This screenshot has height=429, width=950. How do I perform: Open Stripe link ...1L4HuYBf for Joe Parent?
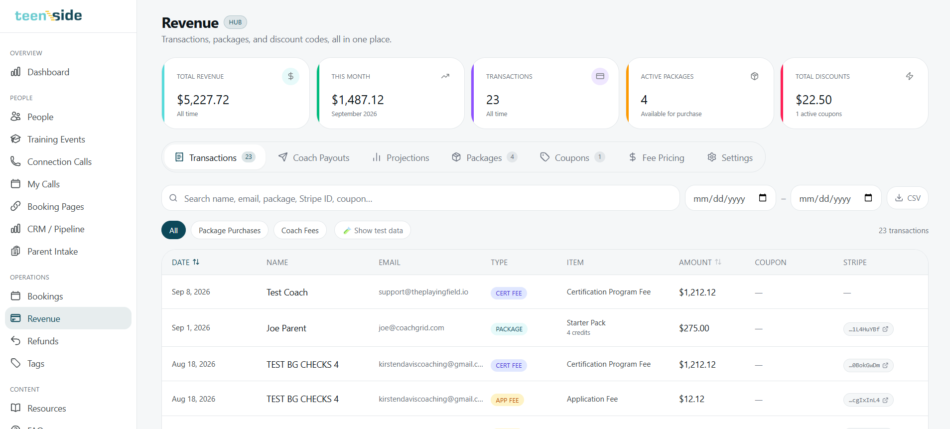pos(868,329)
